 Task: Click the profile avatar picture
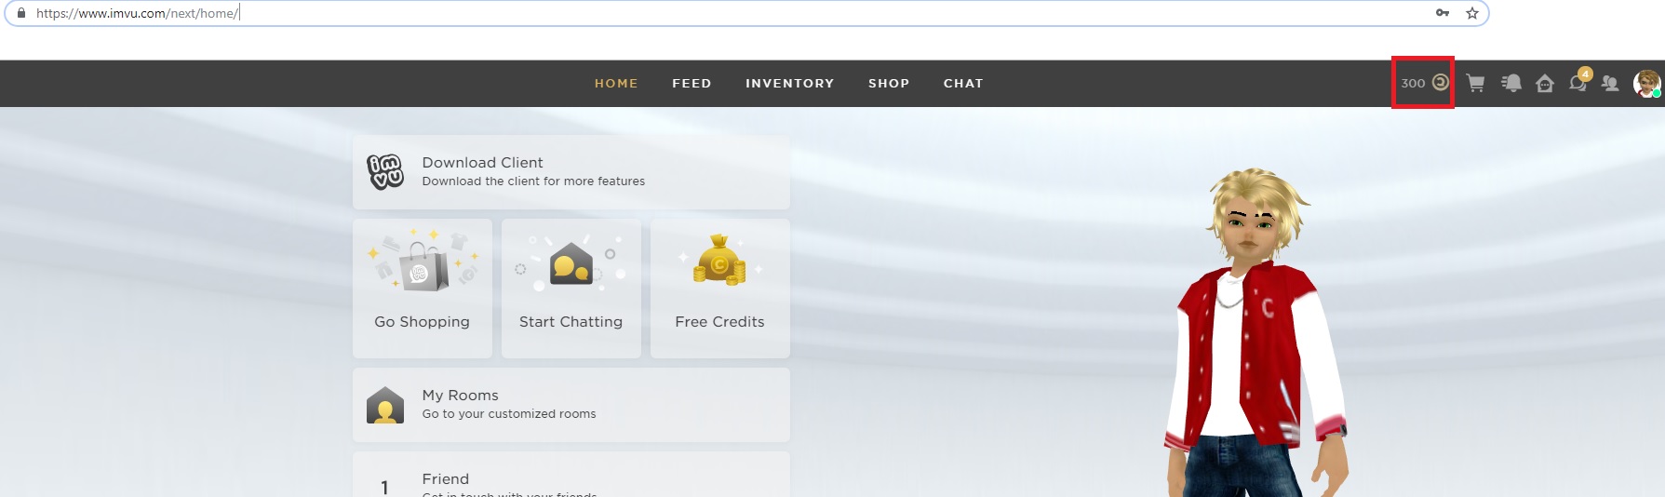click(x=1646, y=83)
